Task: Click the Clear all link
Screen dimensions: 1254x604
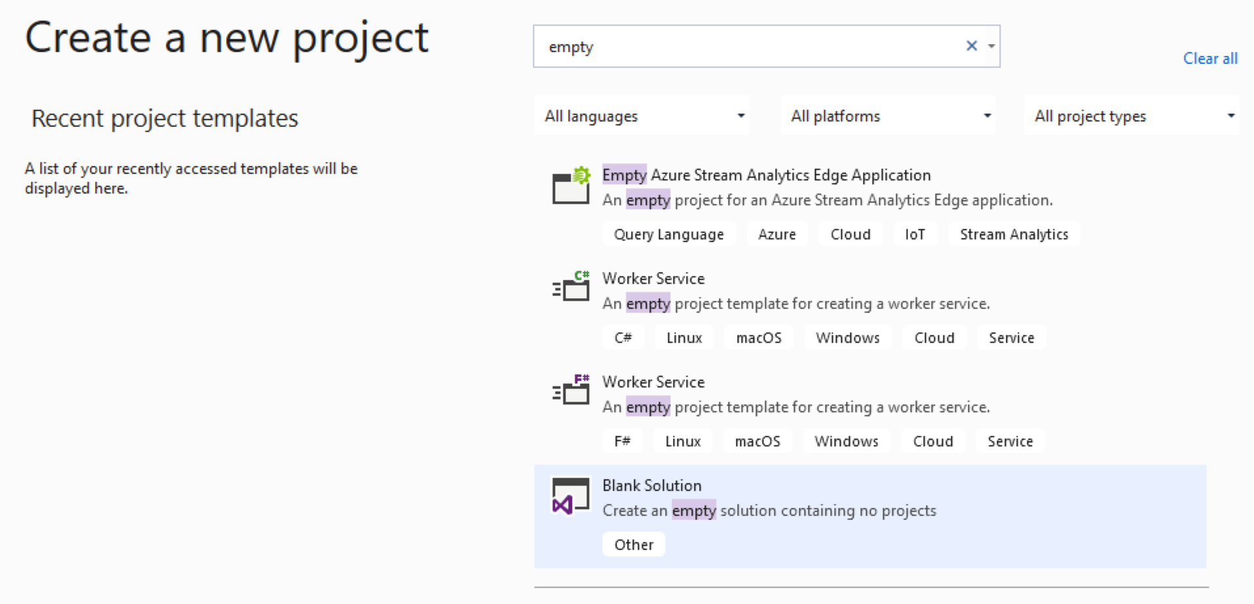Action: tap(1210, 58)
